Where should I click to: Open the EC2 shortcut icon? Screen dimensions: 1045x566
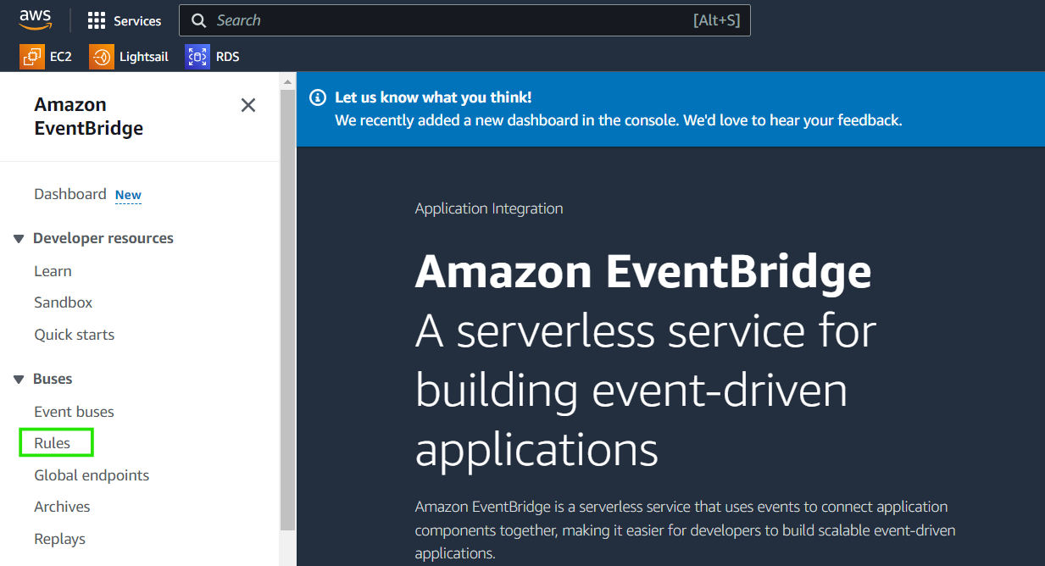click(32, 57)
